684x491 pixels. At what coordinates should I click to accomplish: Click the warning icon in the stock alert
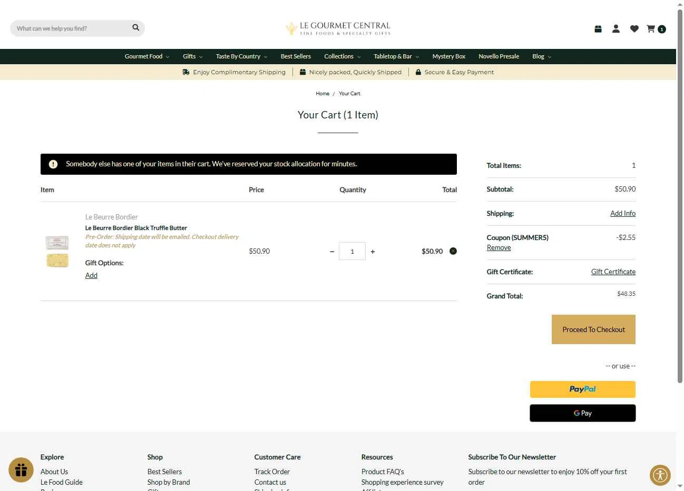click(53, 164)
